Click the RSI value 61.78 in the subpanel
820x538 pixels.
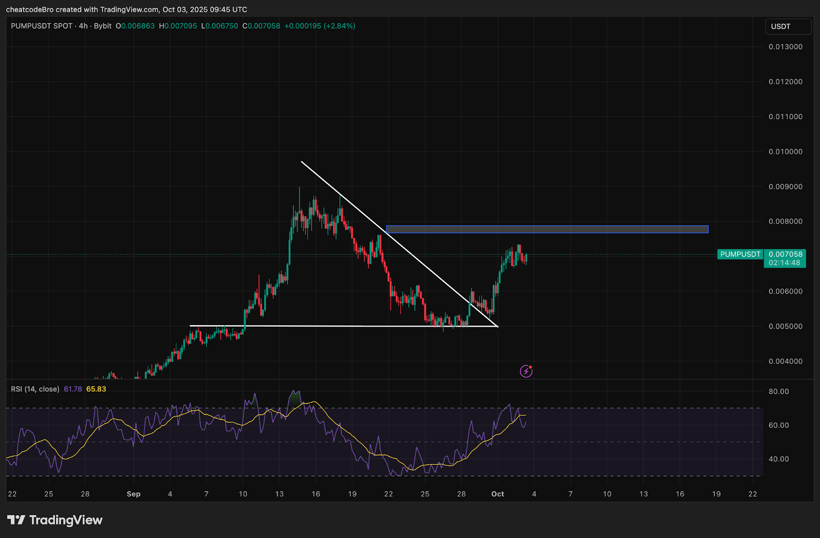[72, 389]
